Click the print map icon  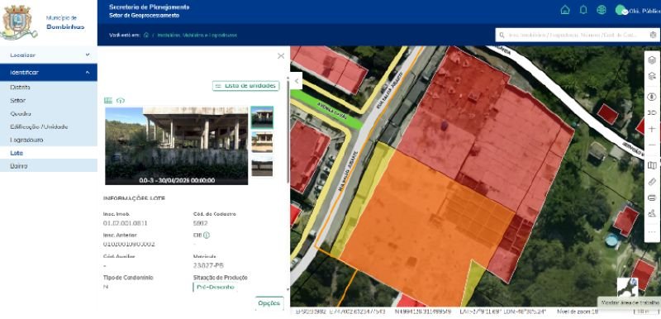pyautogui.click(x=652, y=198)
